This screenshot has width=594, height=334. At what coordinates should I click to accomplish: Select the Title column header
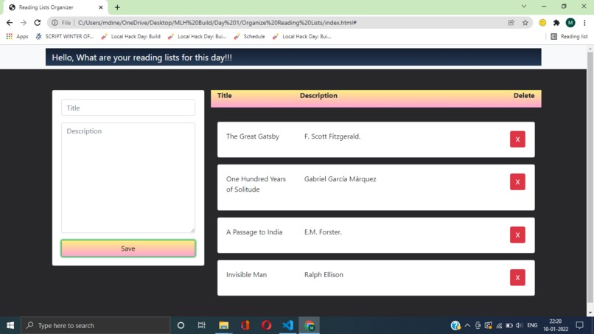point(224,96)
